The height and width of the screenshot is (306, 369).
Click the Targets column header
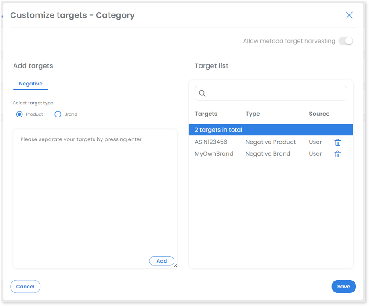pos(206,114)
